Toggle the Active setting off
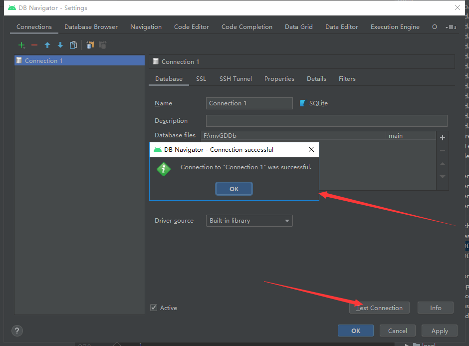 pos(154,308)
